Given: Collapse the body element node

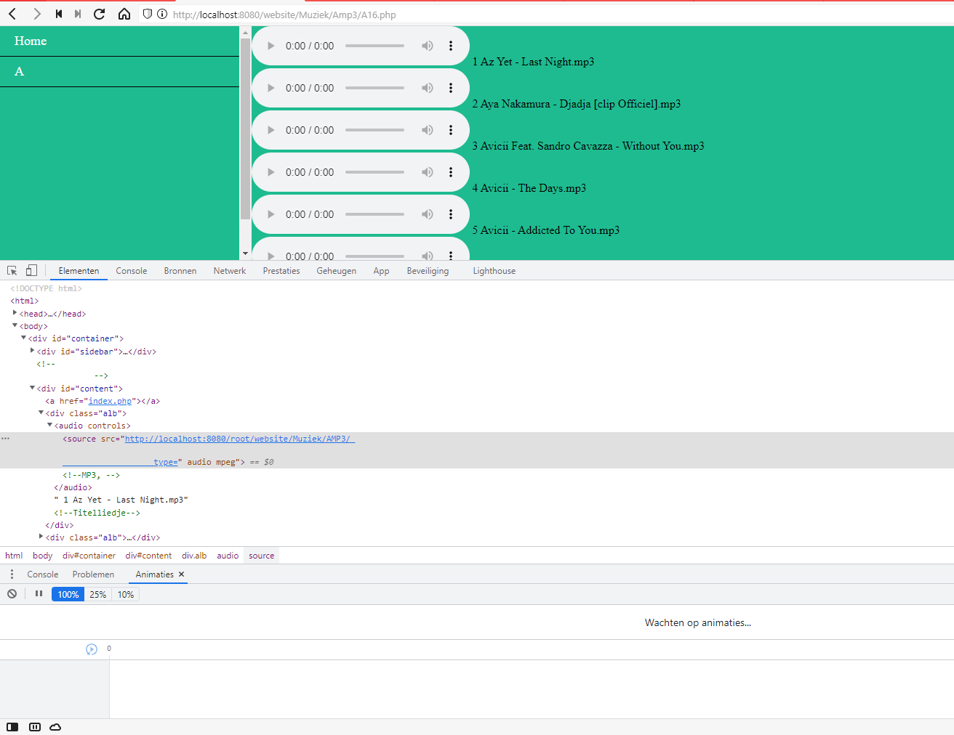Looking at the screenshot, I should [x=15, y=325].
